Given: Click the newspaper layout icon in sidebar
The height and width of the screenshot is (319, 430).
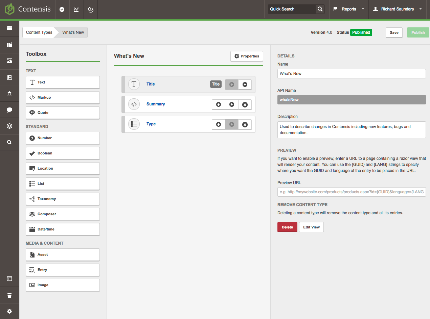Looking at the screenshot, I should click(9, 77).
